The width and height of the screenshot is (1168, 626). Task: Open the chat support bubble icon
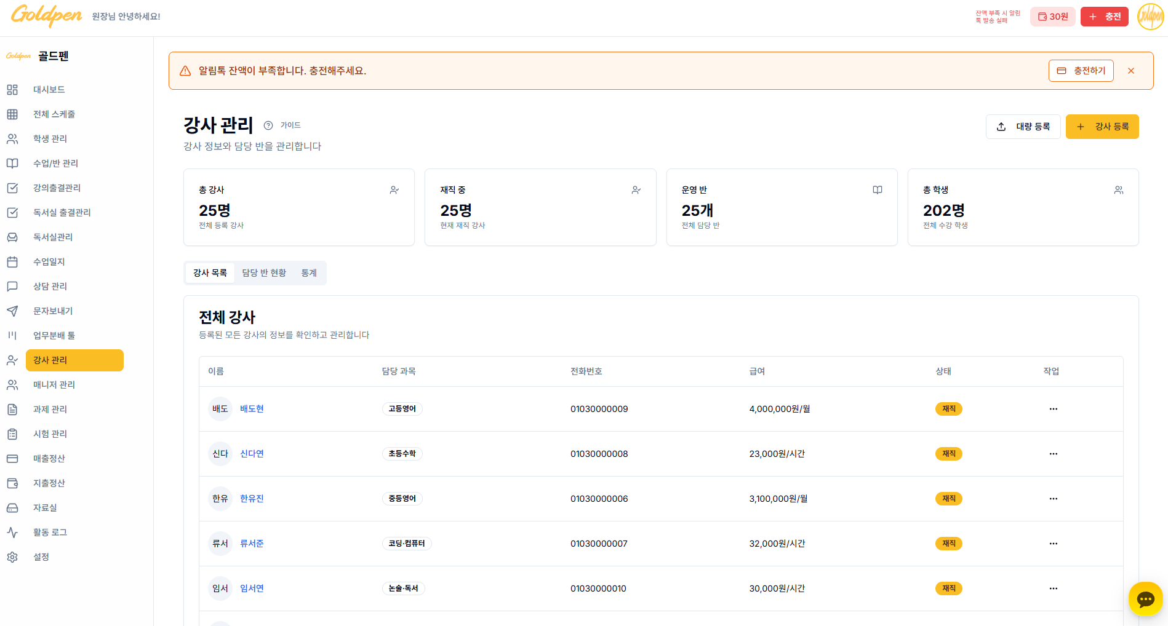[x=1145, y=599]
